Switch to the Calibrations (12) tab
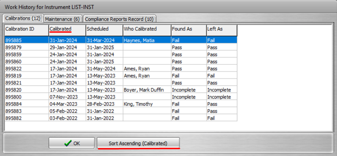This screenshot has height=156, width=337. coord(23,19)
